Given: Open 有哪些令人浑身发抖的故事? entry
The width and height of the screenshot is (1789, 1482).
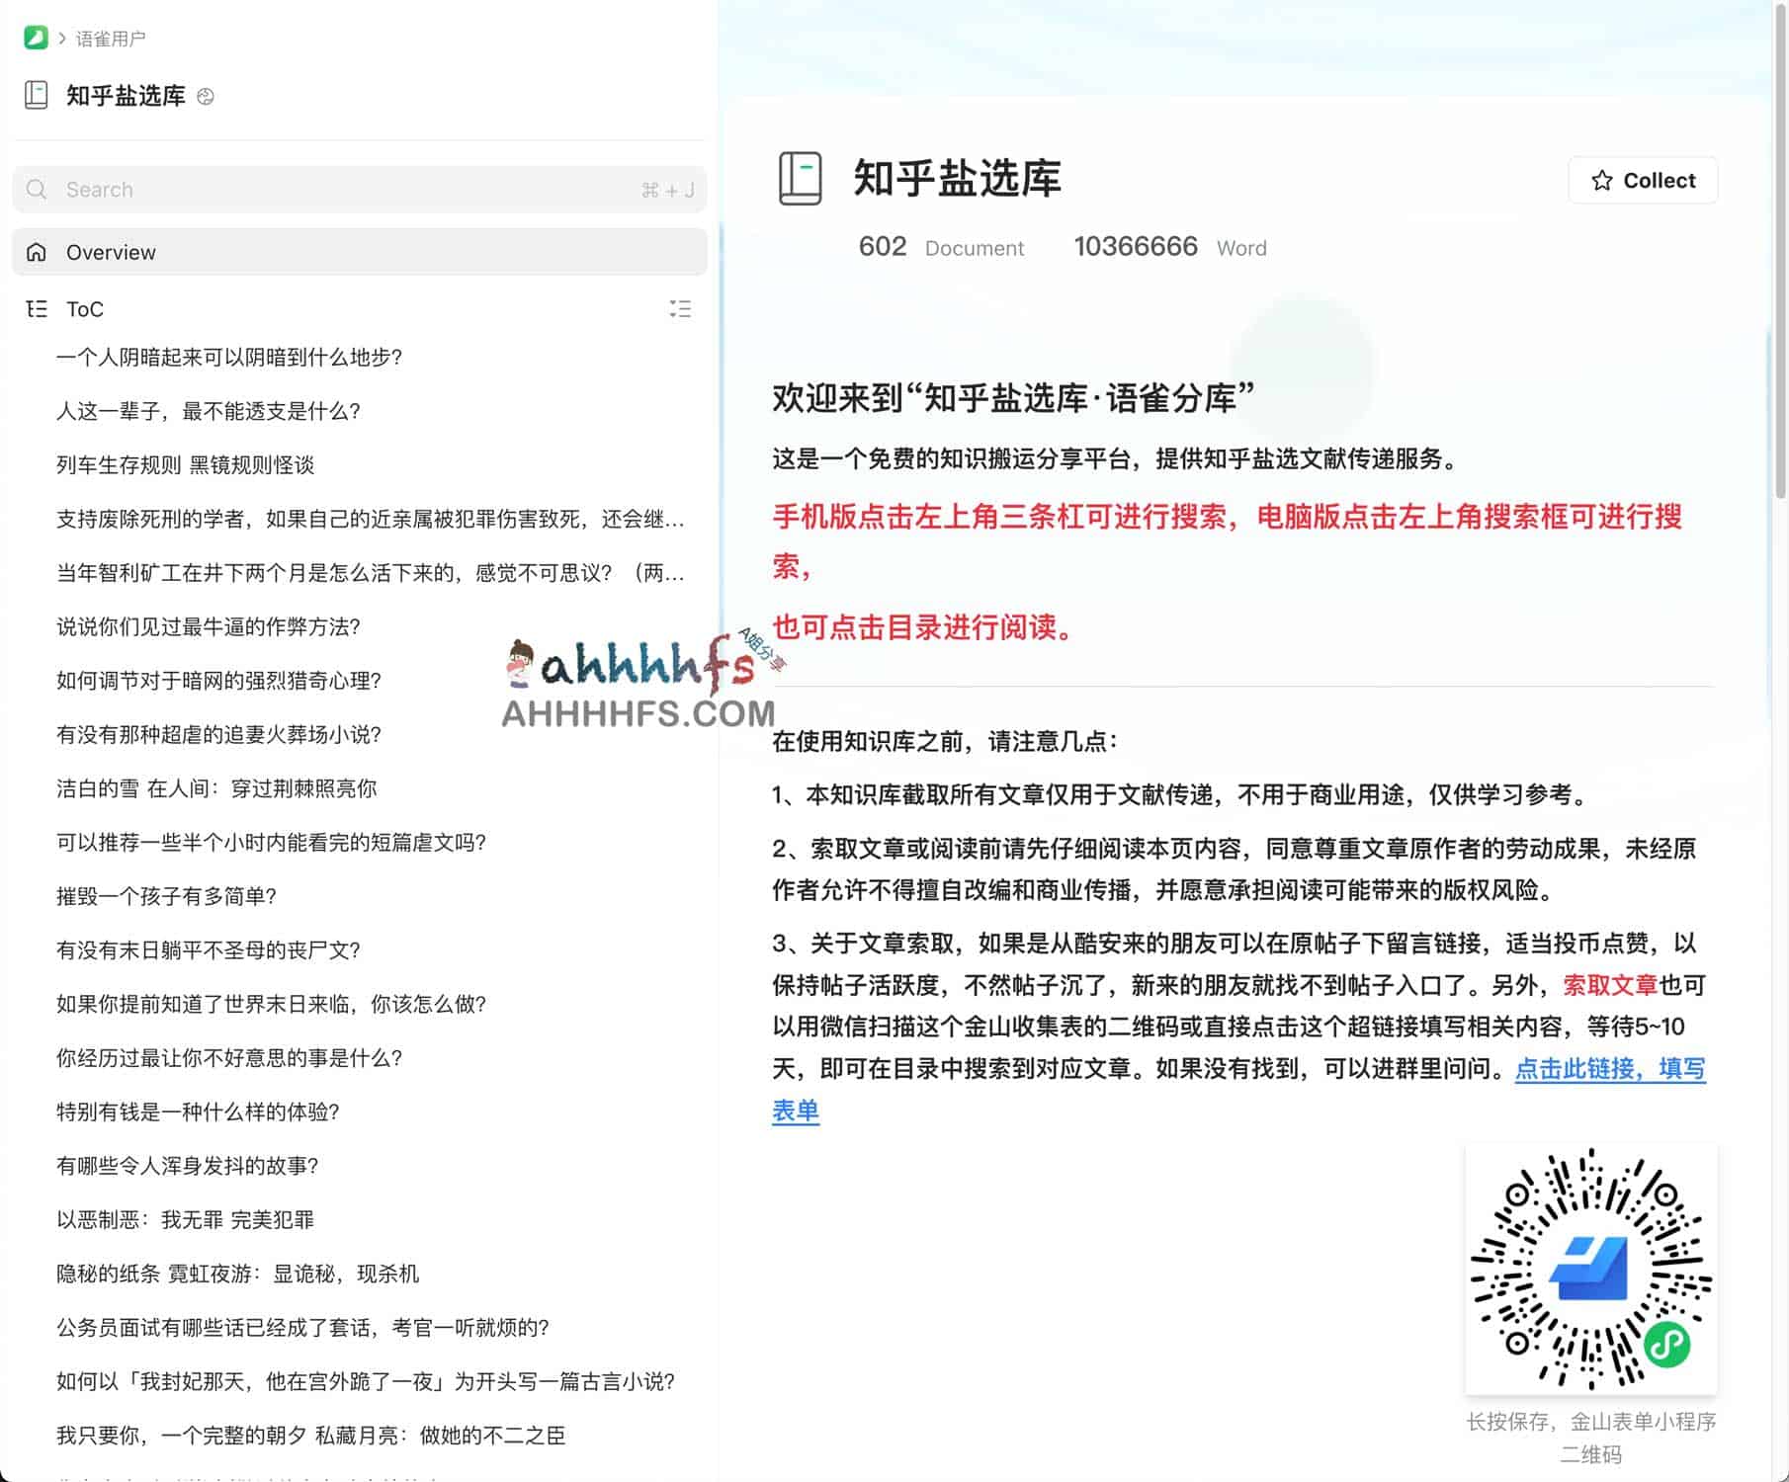Looking at the screenshot, I should 188,1166.
